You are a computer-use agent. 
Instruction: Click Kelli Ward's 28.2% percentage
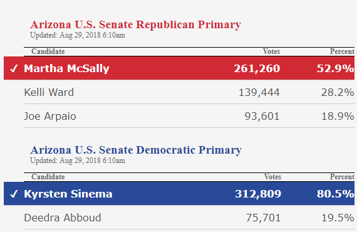[338, 92]
